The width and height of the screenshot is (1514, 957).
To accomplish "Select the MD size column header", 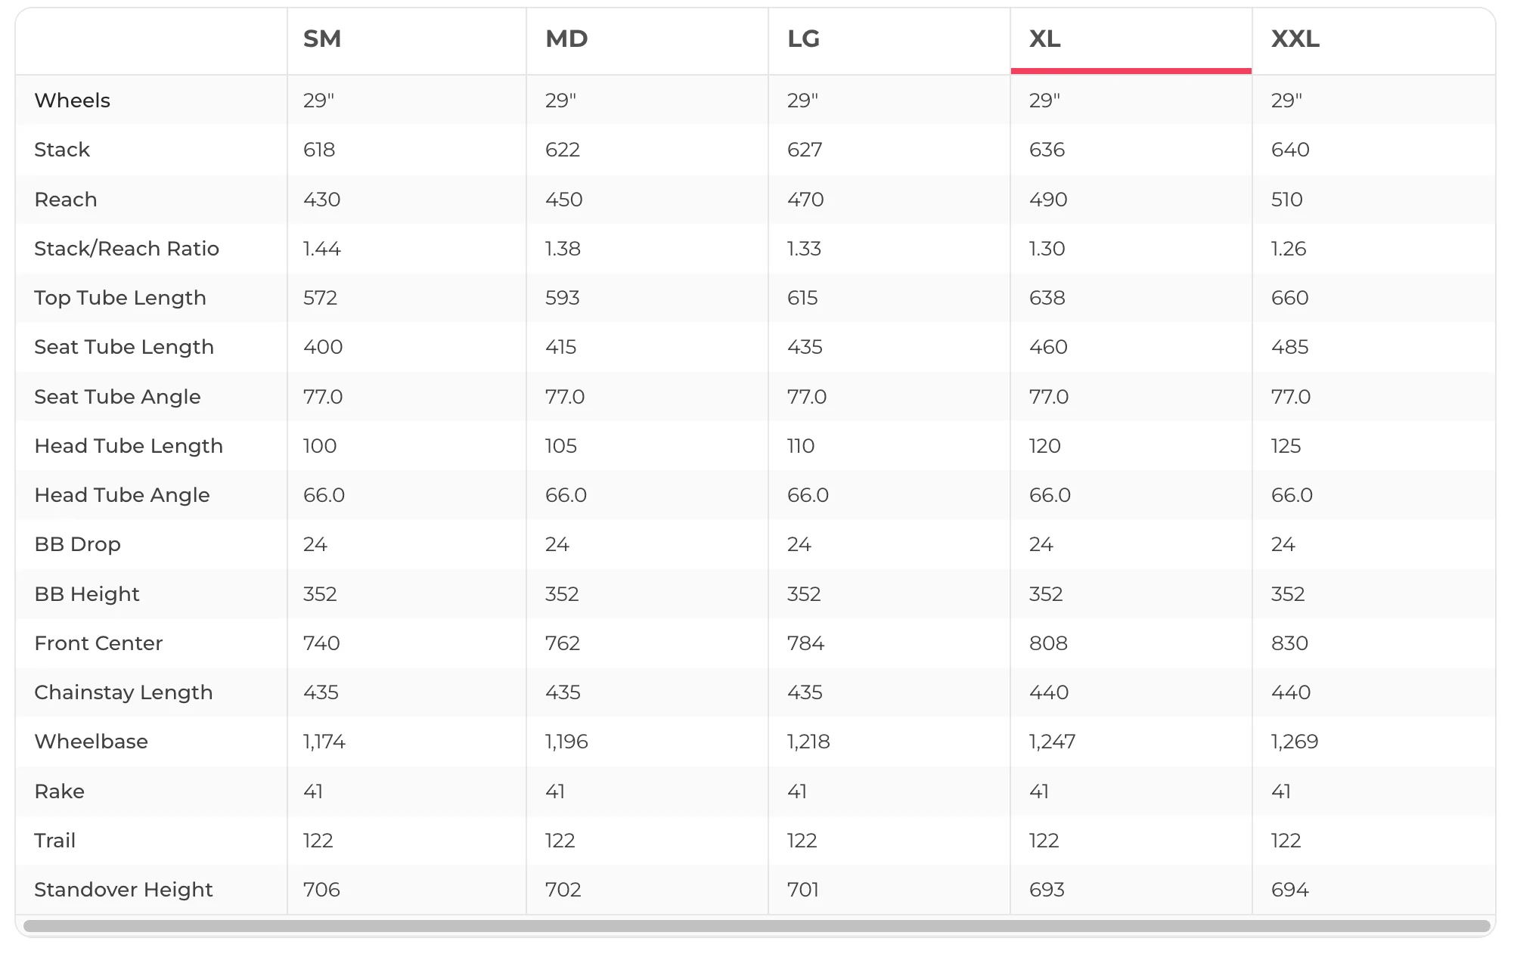I will [x=566, y=39].
